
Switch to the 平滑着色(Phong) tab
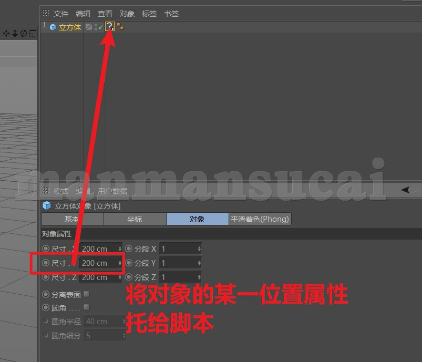pyautogui.click(x=260, y=219)
